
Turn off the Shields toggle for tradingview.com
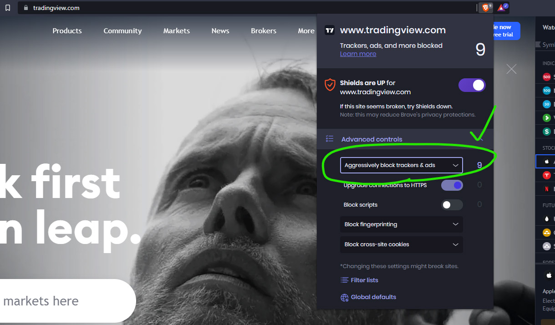tap(472, 85)
